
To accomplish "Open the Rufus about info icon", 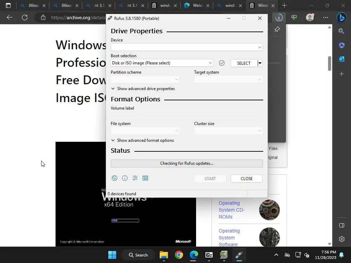I will [125, 178].
